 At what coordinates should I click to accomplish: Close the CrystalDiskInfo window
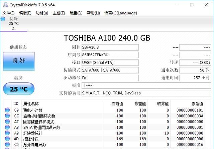[206, 5]
